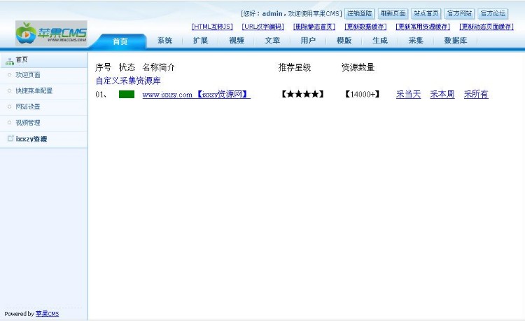Screen dimensions: 525x321
Task: Go to the 生成 tab
Action: point(380,41)
